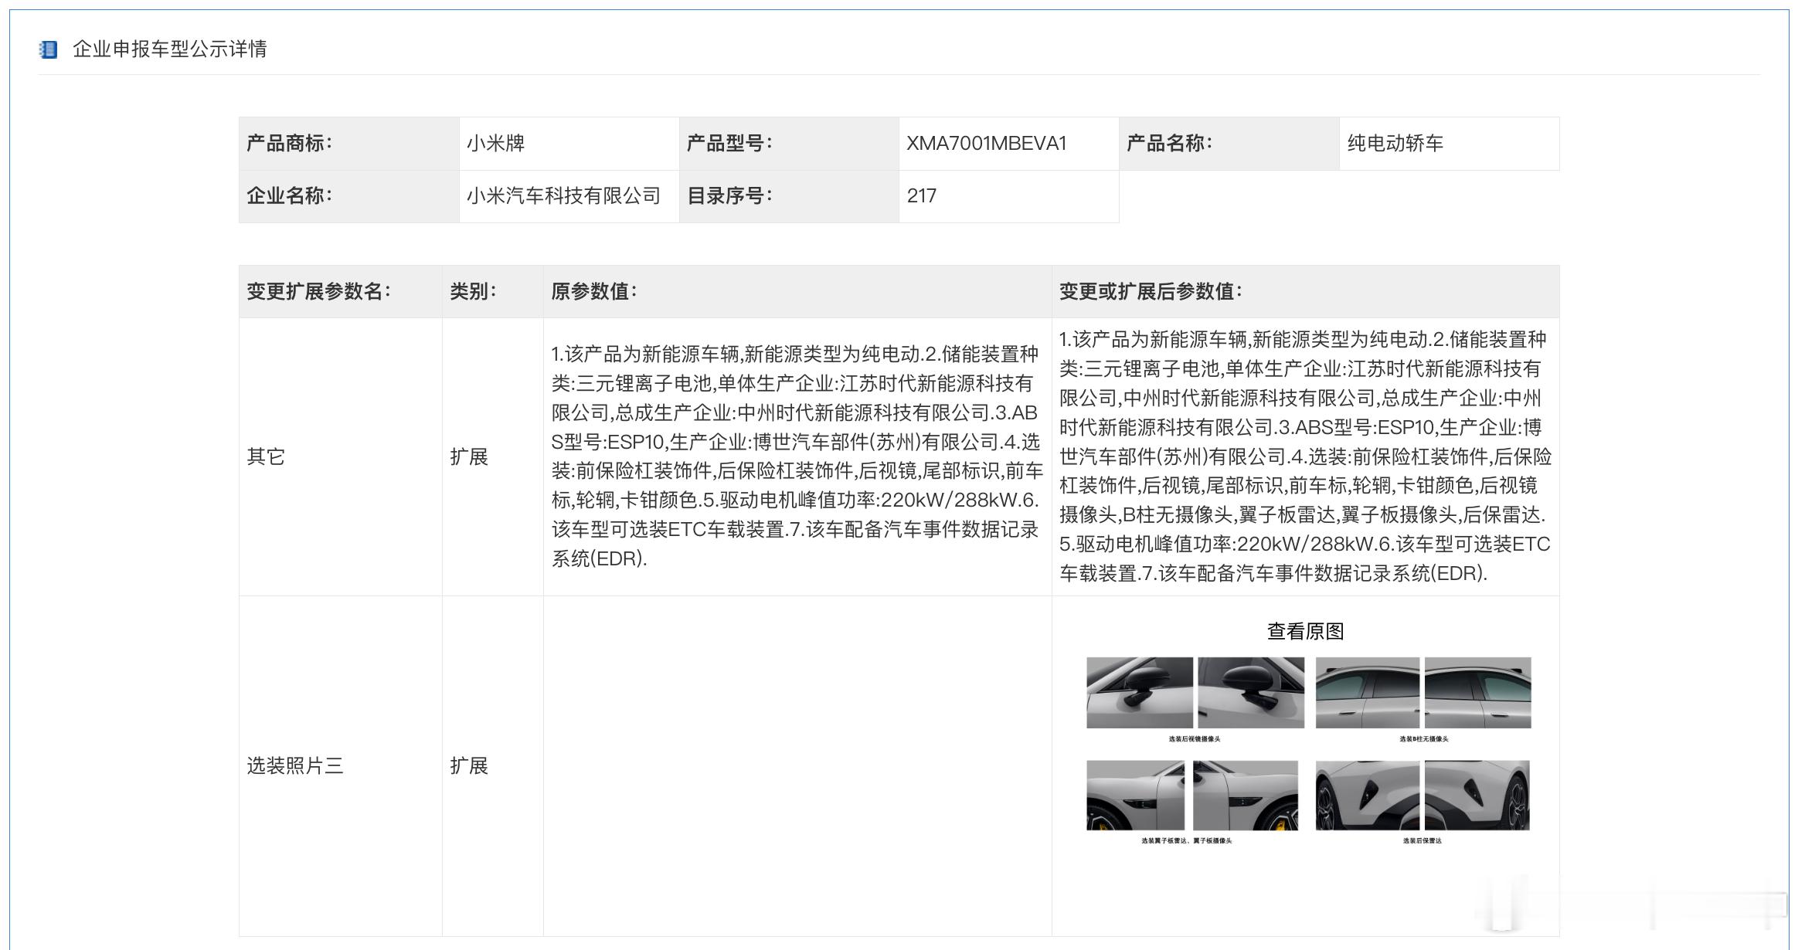Click right B-pillar no-camera thumbnail
The width and height of the screenshot is (1805, 950).
pyautogui.click(x=1477, y=693)
